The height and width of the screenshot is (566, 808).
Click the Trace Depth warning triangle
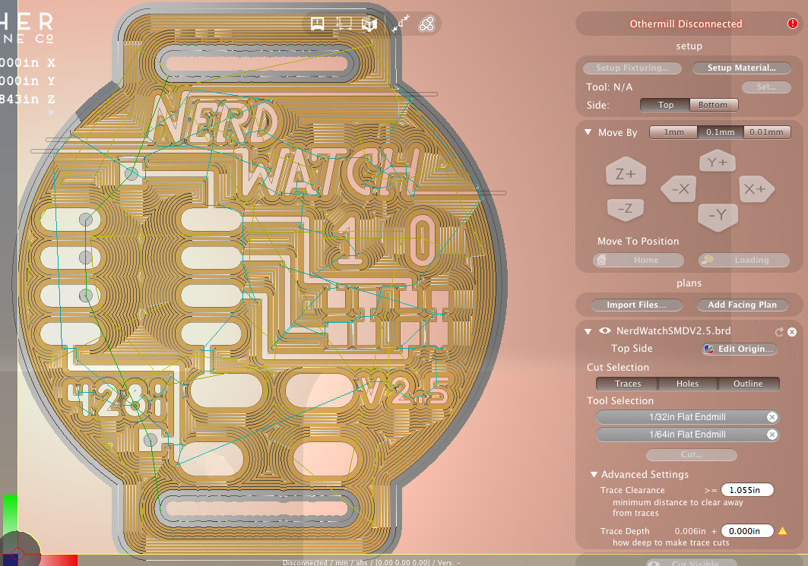pos(783,531)
